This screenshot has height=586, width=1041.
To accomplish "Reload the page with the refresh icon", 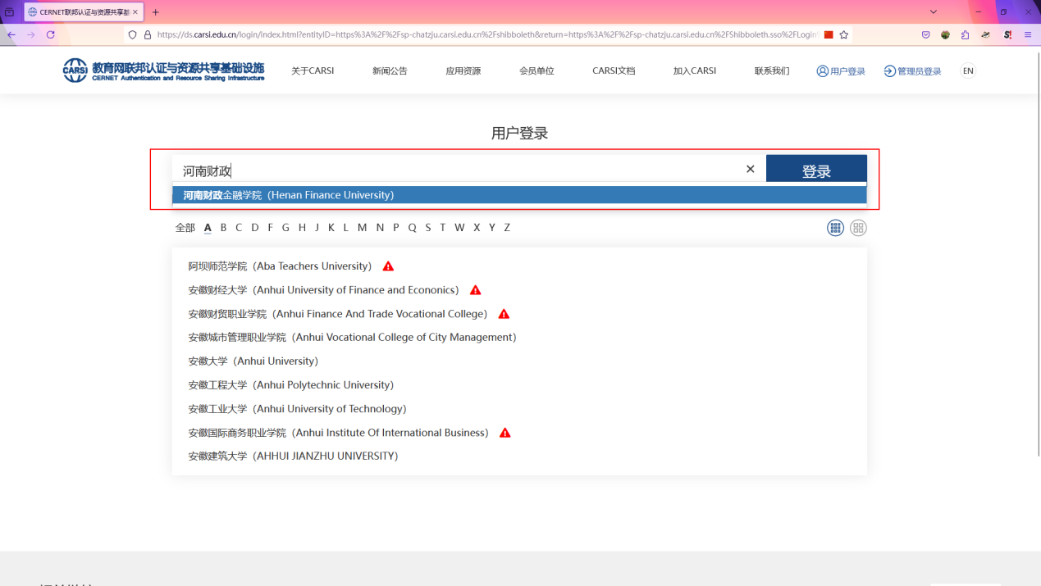I will [x=51, y=34].
